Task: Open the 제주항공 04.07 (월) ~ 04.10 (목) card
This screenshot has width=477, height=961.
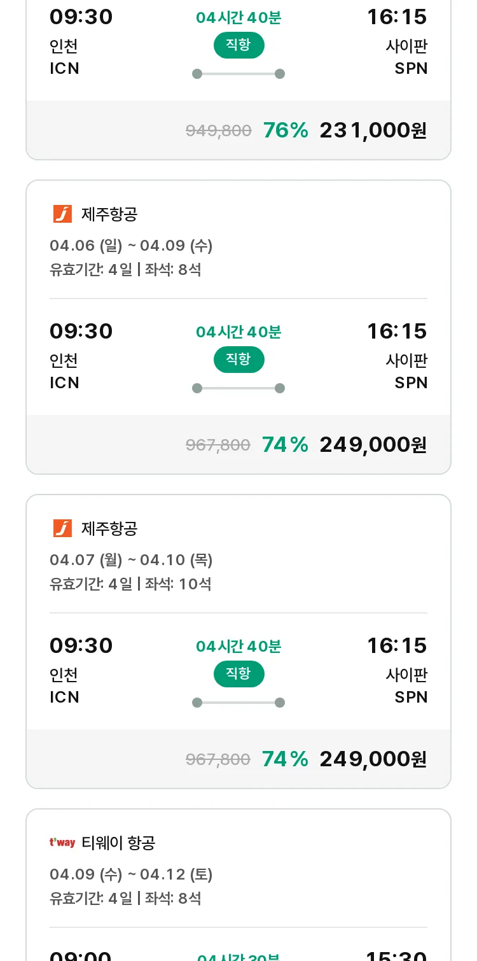Action: (x=238, y=642)
